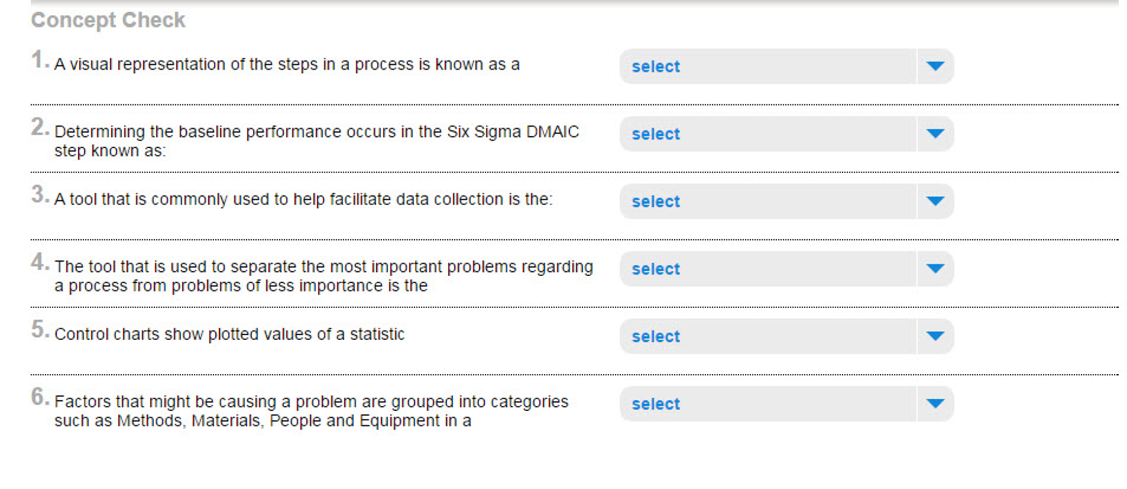Open question 3's dropdown via its arrow icon
Screen dimensions: 1127x489
[x=935, y=201]
